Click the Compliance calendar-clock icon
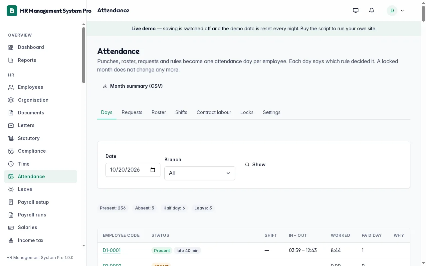 11,151
